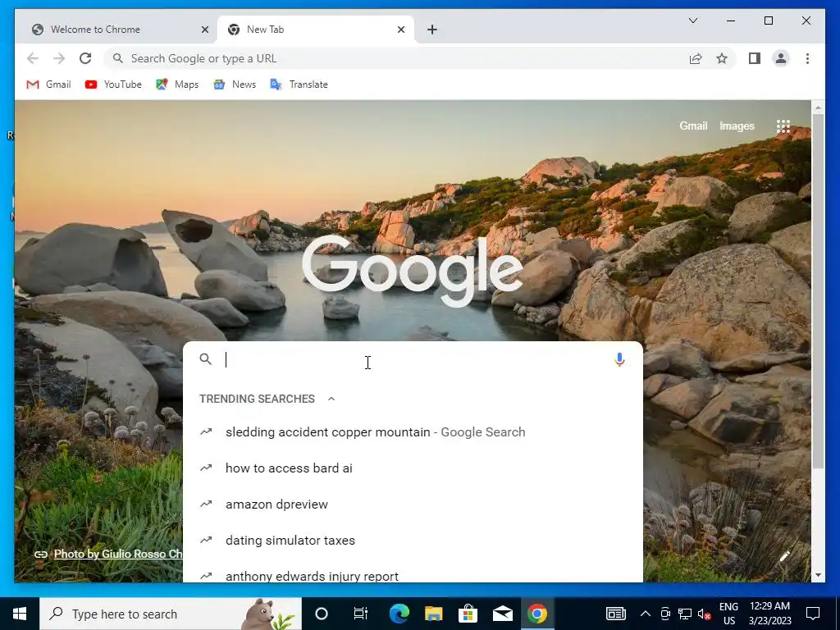Open Windows Start menu

tap(20, 614)
